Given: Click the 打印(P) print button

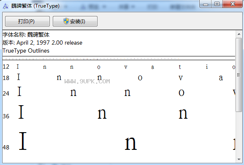Looking at the screenshot, I should coord(27,21).
